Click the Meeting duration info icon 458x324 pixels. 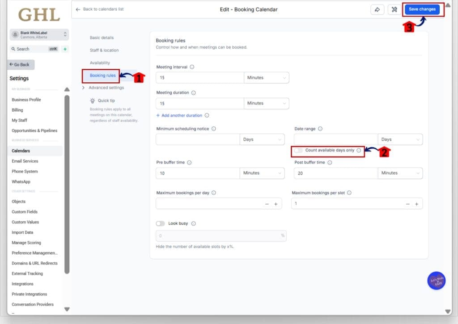(x=193, y=93)
